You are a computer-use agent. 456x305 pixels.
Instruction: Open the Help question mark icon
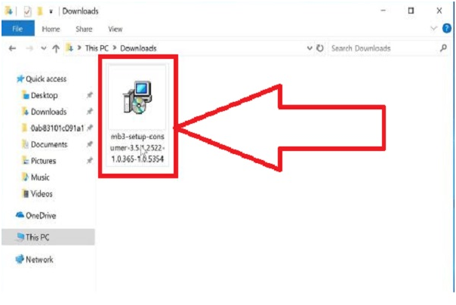(x=447, y=29)
